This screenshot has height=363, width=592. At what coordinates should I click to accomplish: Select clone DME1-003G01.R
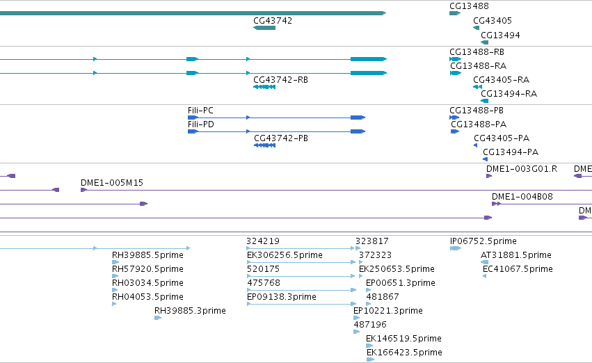coord(522,169)
